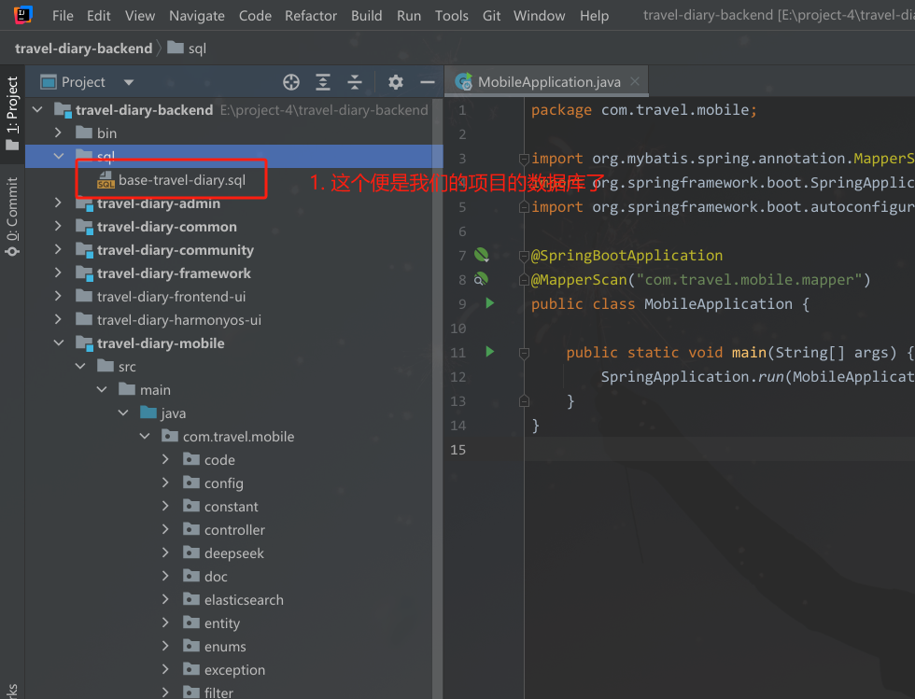Open the File menu
The width and height of the screenshot is (915, 699).
63,16
